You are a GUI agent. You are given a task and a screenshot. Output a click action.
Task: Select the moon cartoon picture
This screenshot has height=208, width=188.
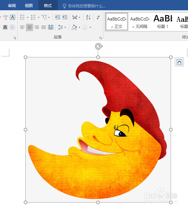click(98, 130)
